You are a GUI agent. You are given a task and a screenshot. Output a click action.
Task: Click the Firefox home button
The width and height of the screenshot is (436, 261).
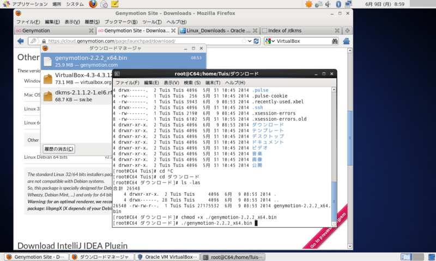click(x=346, y=41)
